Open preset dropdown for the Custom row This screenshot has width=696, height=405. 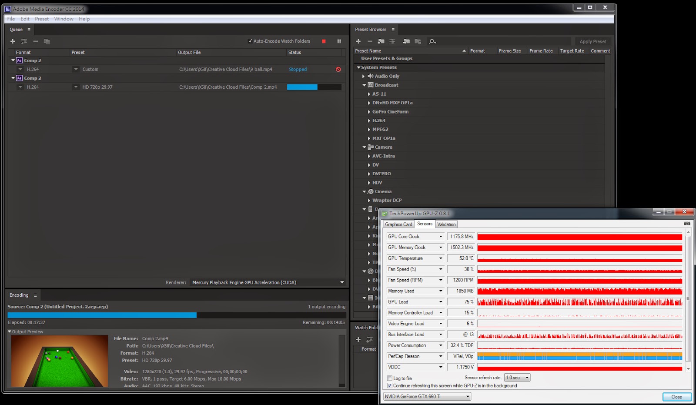pyautogui.click(x=76, y=69)
